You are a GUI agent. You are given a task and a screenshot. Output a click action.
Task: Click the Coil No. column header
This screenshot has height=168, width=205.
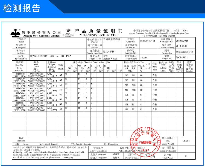[x=36, y=71]
